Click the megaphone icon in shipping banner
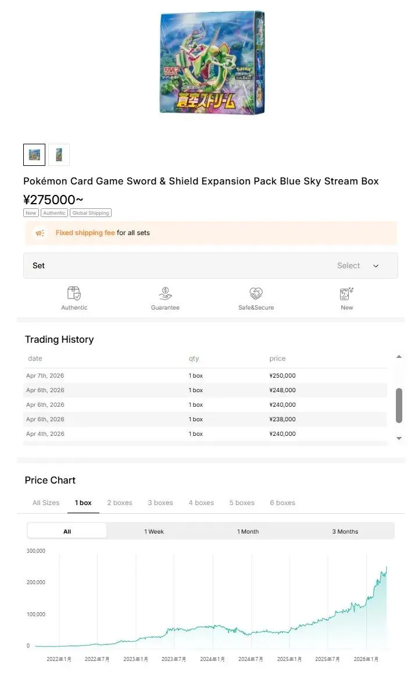 point(40,233)
